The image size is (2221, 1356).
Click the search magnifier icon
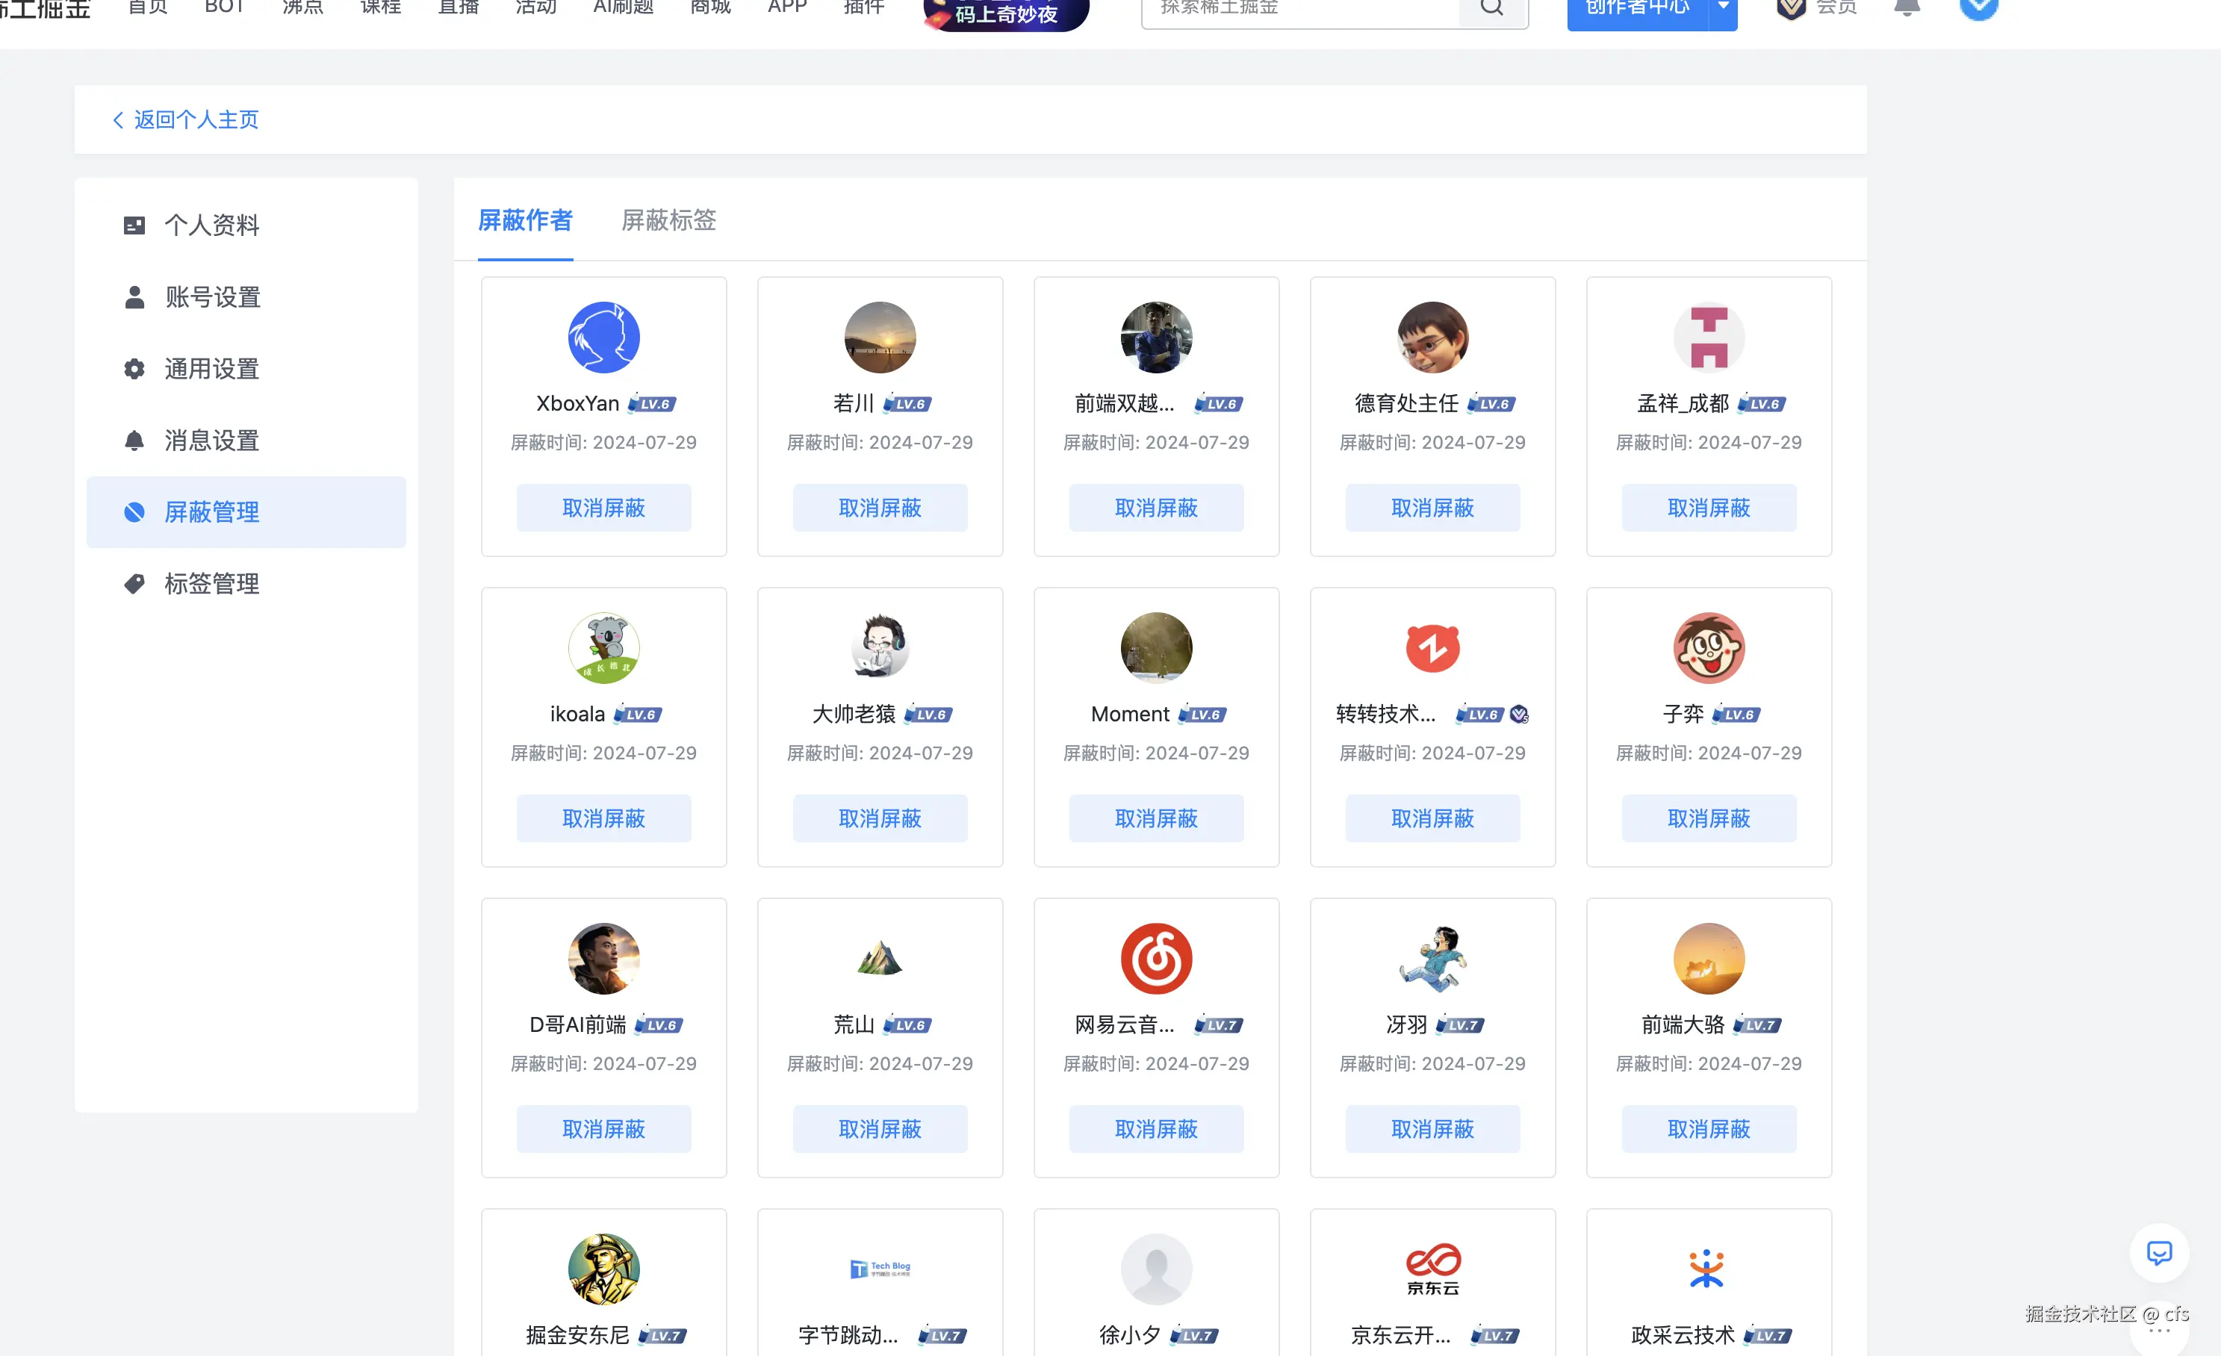1492,7
